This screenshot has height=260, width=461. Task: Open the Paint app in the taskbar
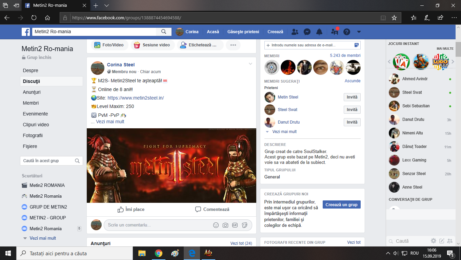click(x=175, y=253)
